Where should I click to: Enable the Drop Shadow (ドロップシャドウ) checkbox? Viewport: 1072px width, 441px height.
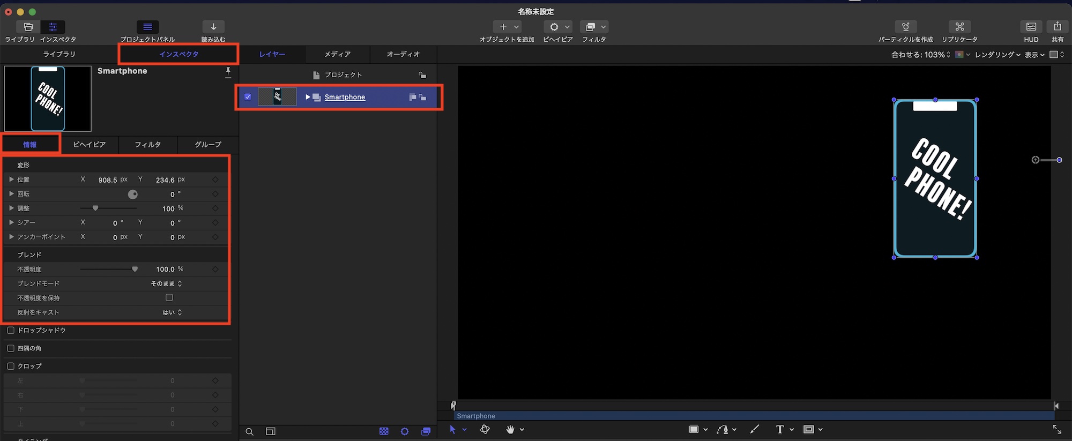pyautogui.click(x=11, y=330)
